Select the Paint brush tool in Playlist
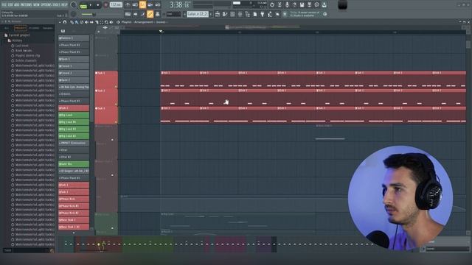 (77, 22)
